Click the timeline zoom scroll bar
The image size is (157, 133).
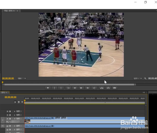[x=84, y=103]
